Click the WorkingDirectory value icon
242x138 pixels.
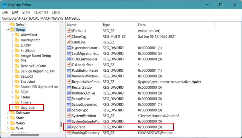coord(69,133)
